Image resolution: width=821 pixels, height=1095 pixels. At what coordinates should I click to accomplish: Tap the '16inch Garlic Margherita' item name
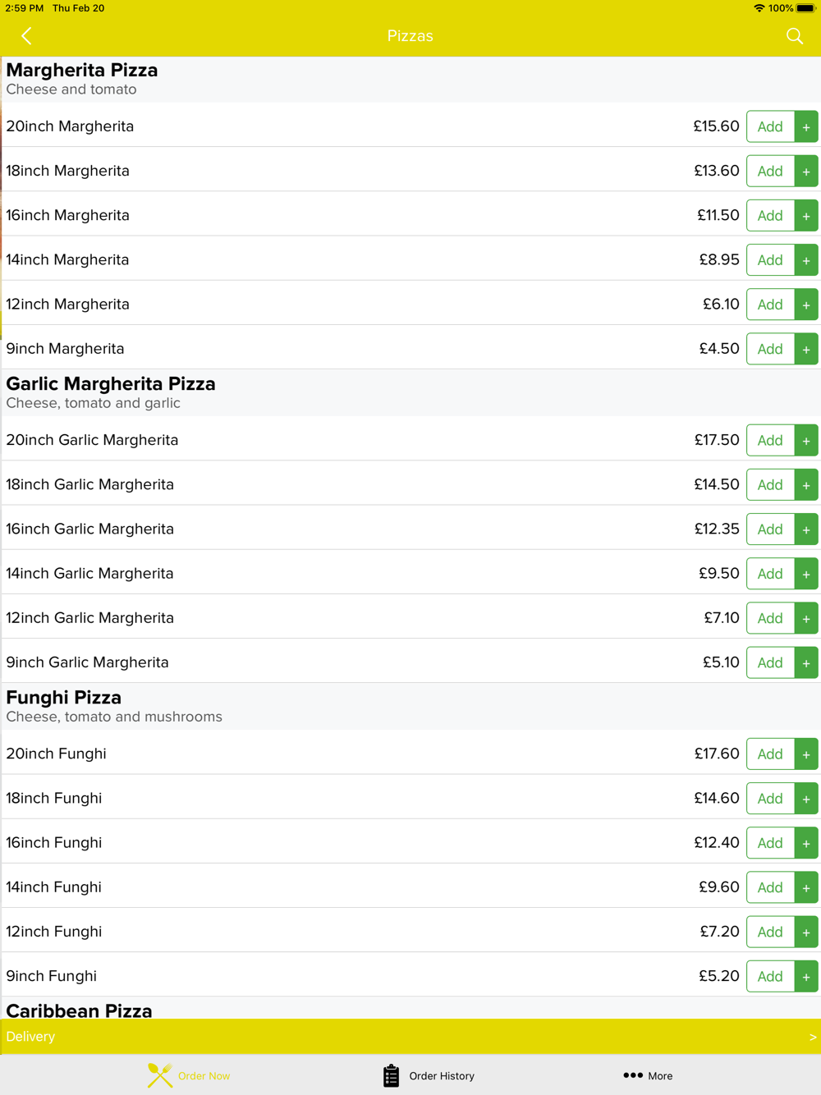tap(90, 529)
